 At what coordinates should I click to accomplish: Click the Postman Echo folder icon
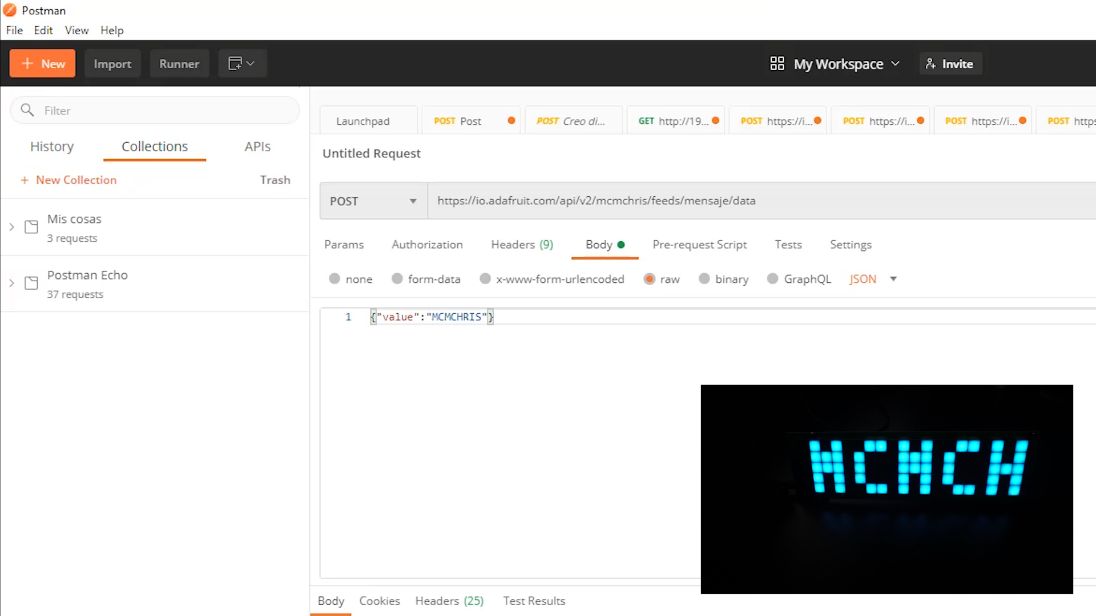pos(31,283)
